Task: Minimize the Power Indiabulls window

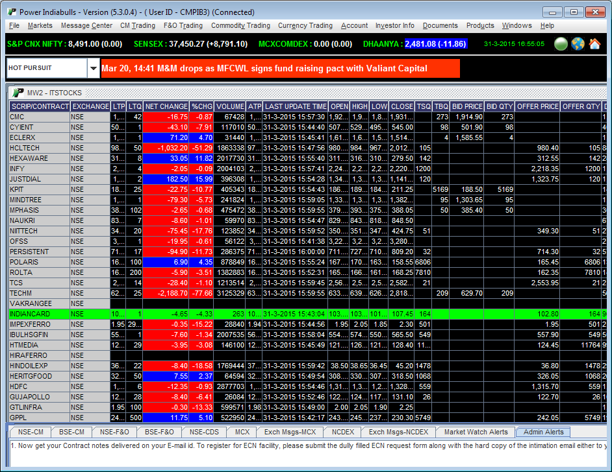Action: (552, 12)
